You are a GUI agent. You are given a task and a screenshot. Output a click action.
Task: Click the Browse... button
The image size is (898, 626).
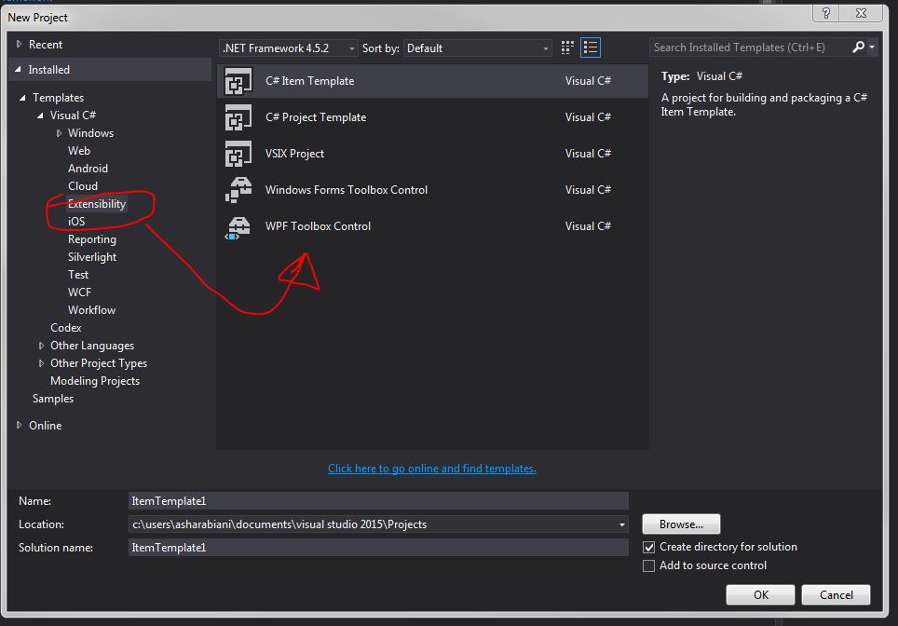(x=681, y=524)
